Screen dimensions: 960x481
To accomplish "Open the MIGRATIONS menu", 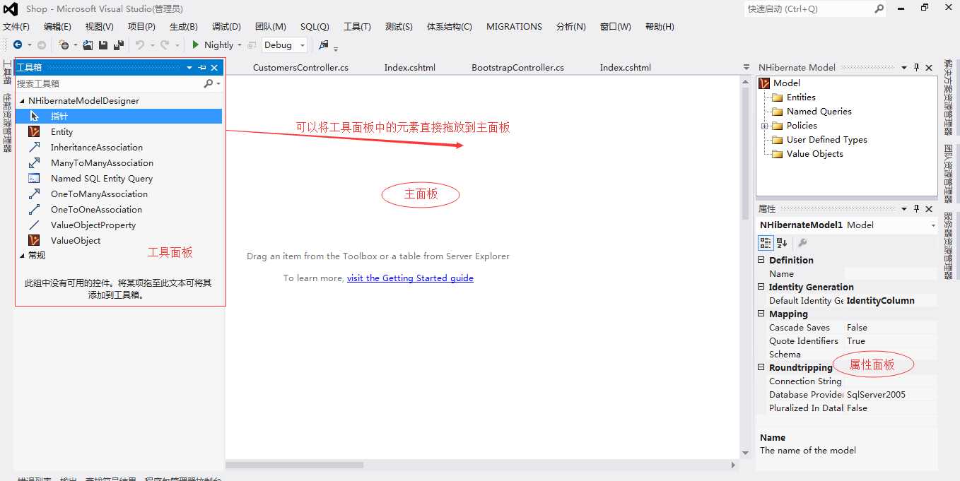I will click(514, 27).
